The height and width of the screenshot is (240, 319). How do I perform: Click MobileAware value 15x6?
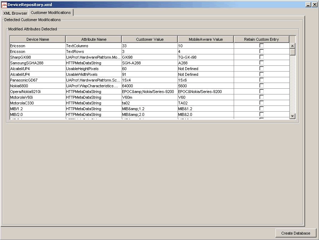pyautogui.click(x=206, y=80)
